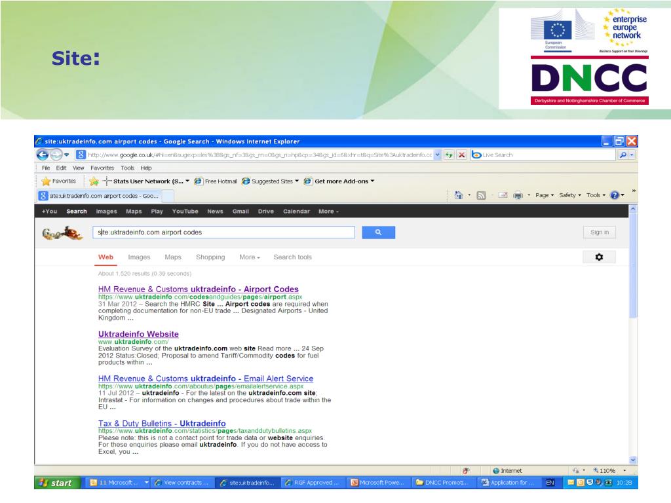Open address bar history dropdown arrow
This screenshot has width=671, height=503.
[437, 155]
